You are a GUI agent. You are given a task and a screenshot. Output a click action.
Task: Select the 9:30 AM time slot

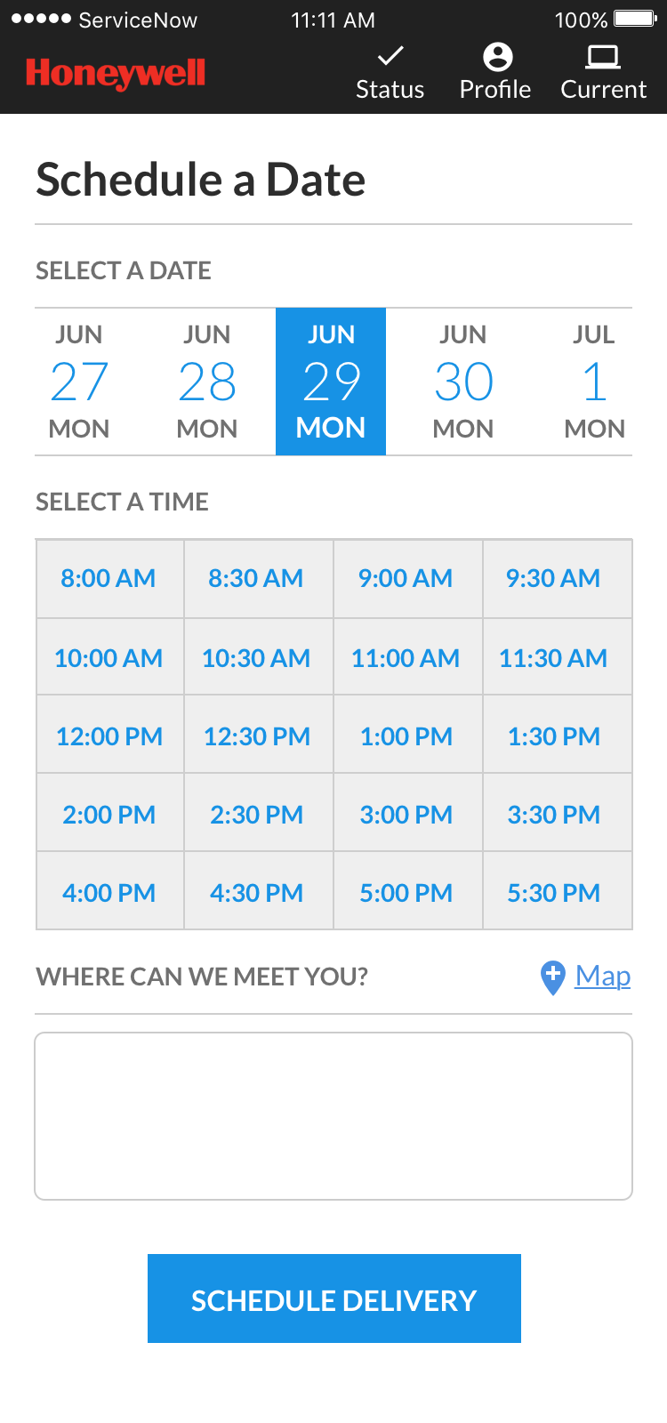coord(553,578)
